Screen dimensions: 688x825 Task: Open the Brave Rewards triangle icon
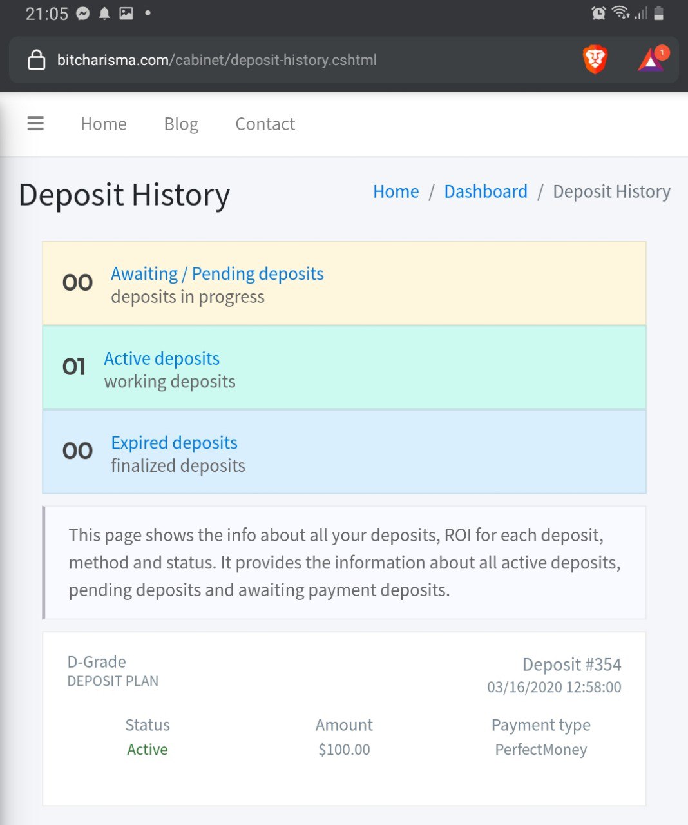(x=651, y=60)
